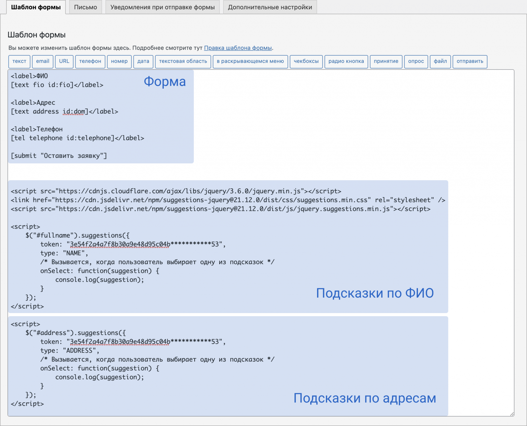527x426 pixels.
Task: Switch to the Письмо tab
Action: tap(85, 7)
